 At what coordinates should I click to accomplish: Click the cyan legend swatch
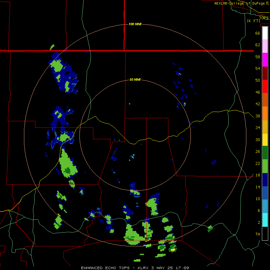tap(265, 220)
